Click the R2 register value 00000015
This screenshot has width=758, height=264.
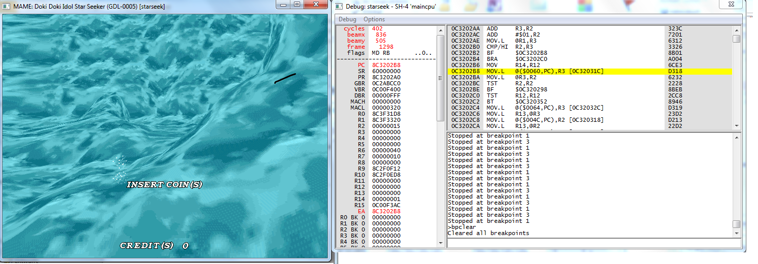coord(386,126)
